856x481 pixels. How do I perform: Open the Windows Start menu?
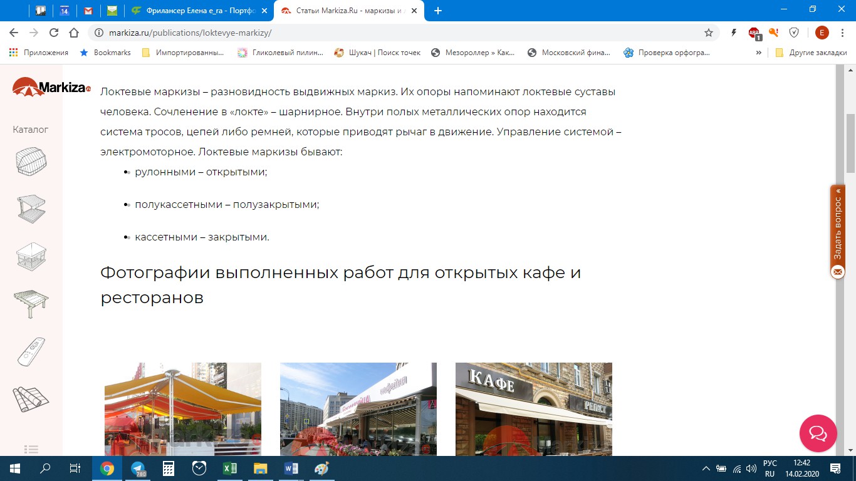point(15,468)
